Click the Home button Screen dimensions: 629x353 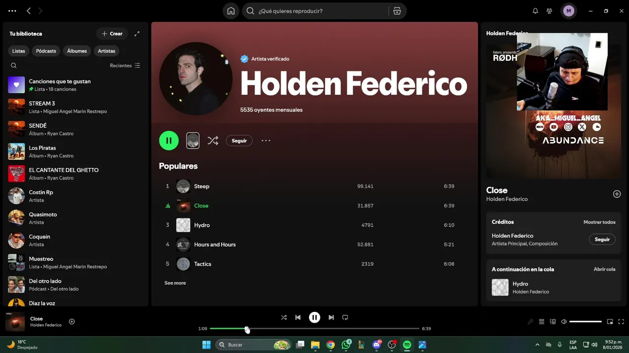(x=231, y=11)
